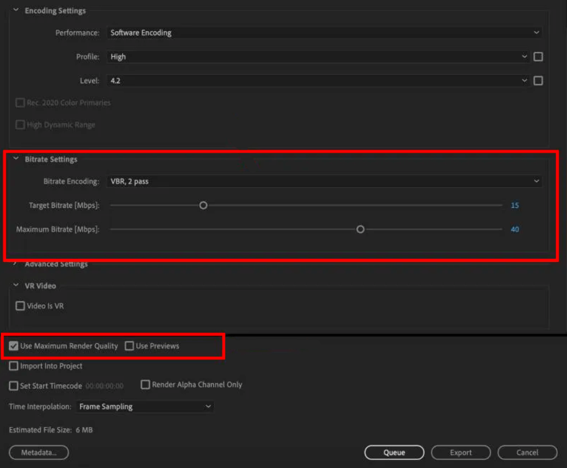Click the Maximum Bitrate slider handle

click(x=360, y=229)
